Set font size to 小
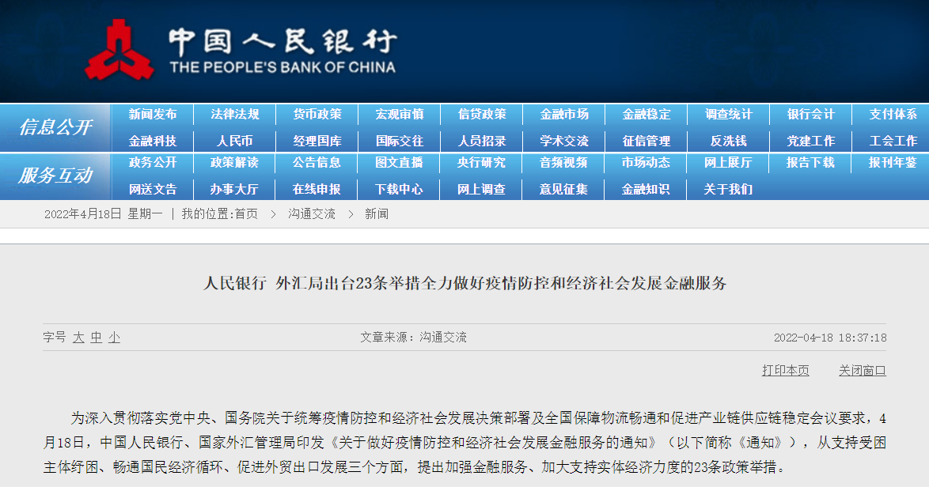929x487 pixels. (x=114, y=338)
